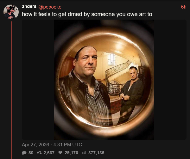The width and height of the screenshot is (190, 159).
Task: Click the spiral staircase in the photo
Action: coord(116,78)
